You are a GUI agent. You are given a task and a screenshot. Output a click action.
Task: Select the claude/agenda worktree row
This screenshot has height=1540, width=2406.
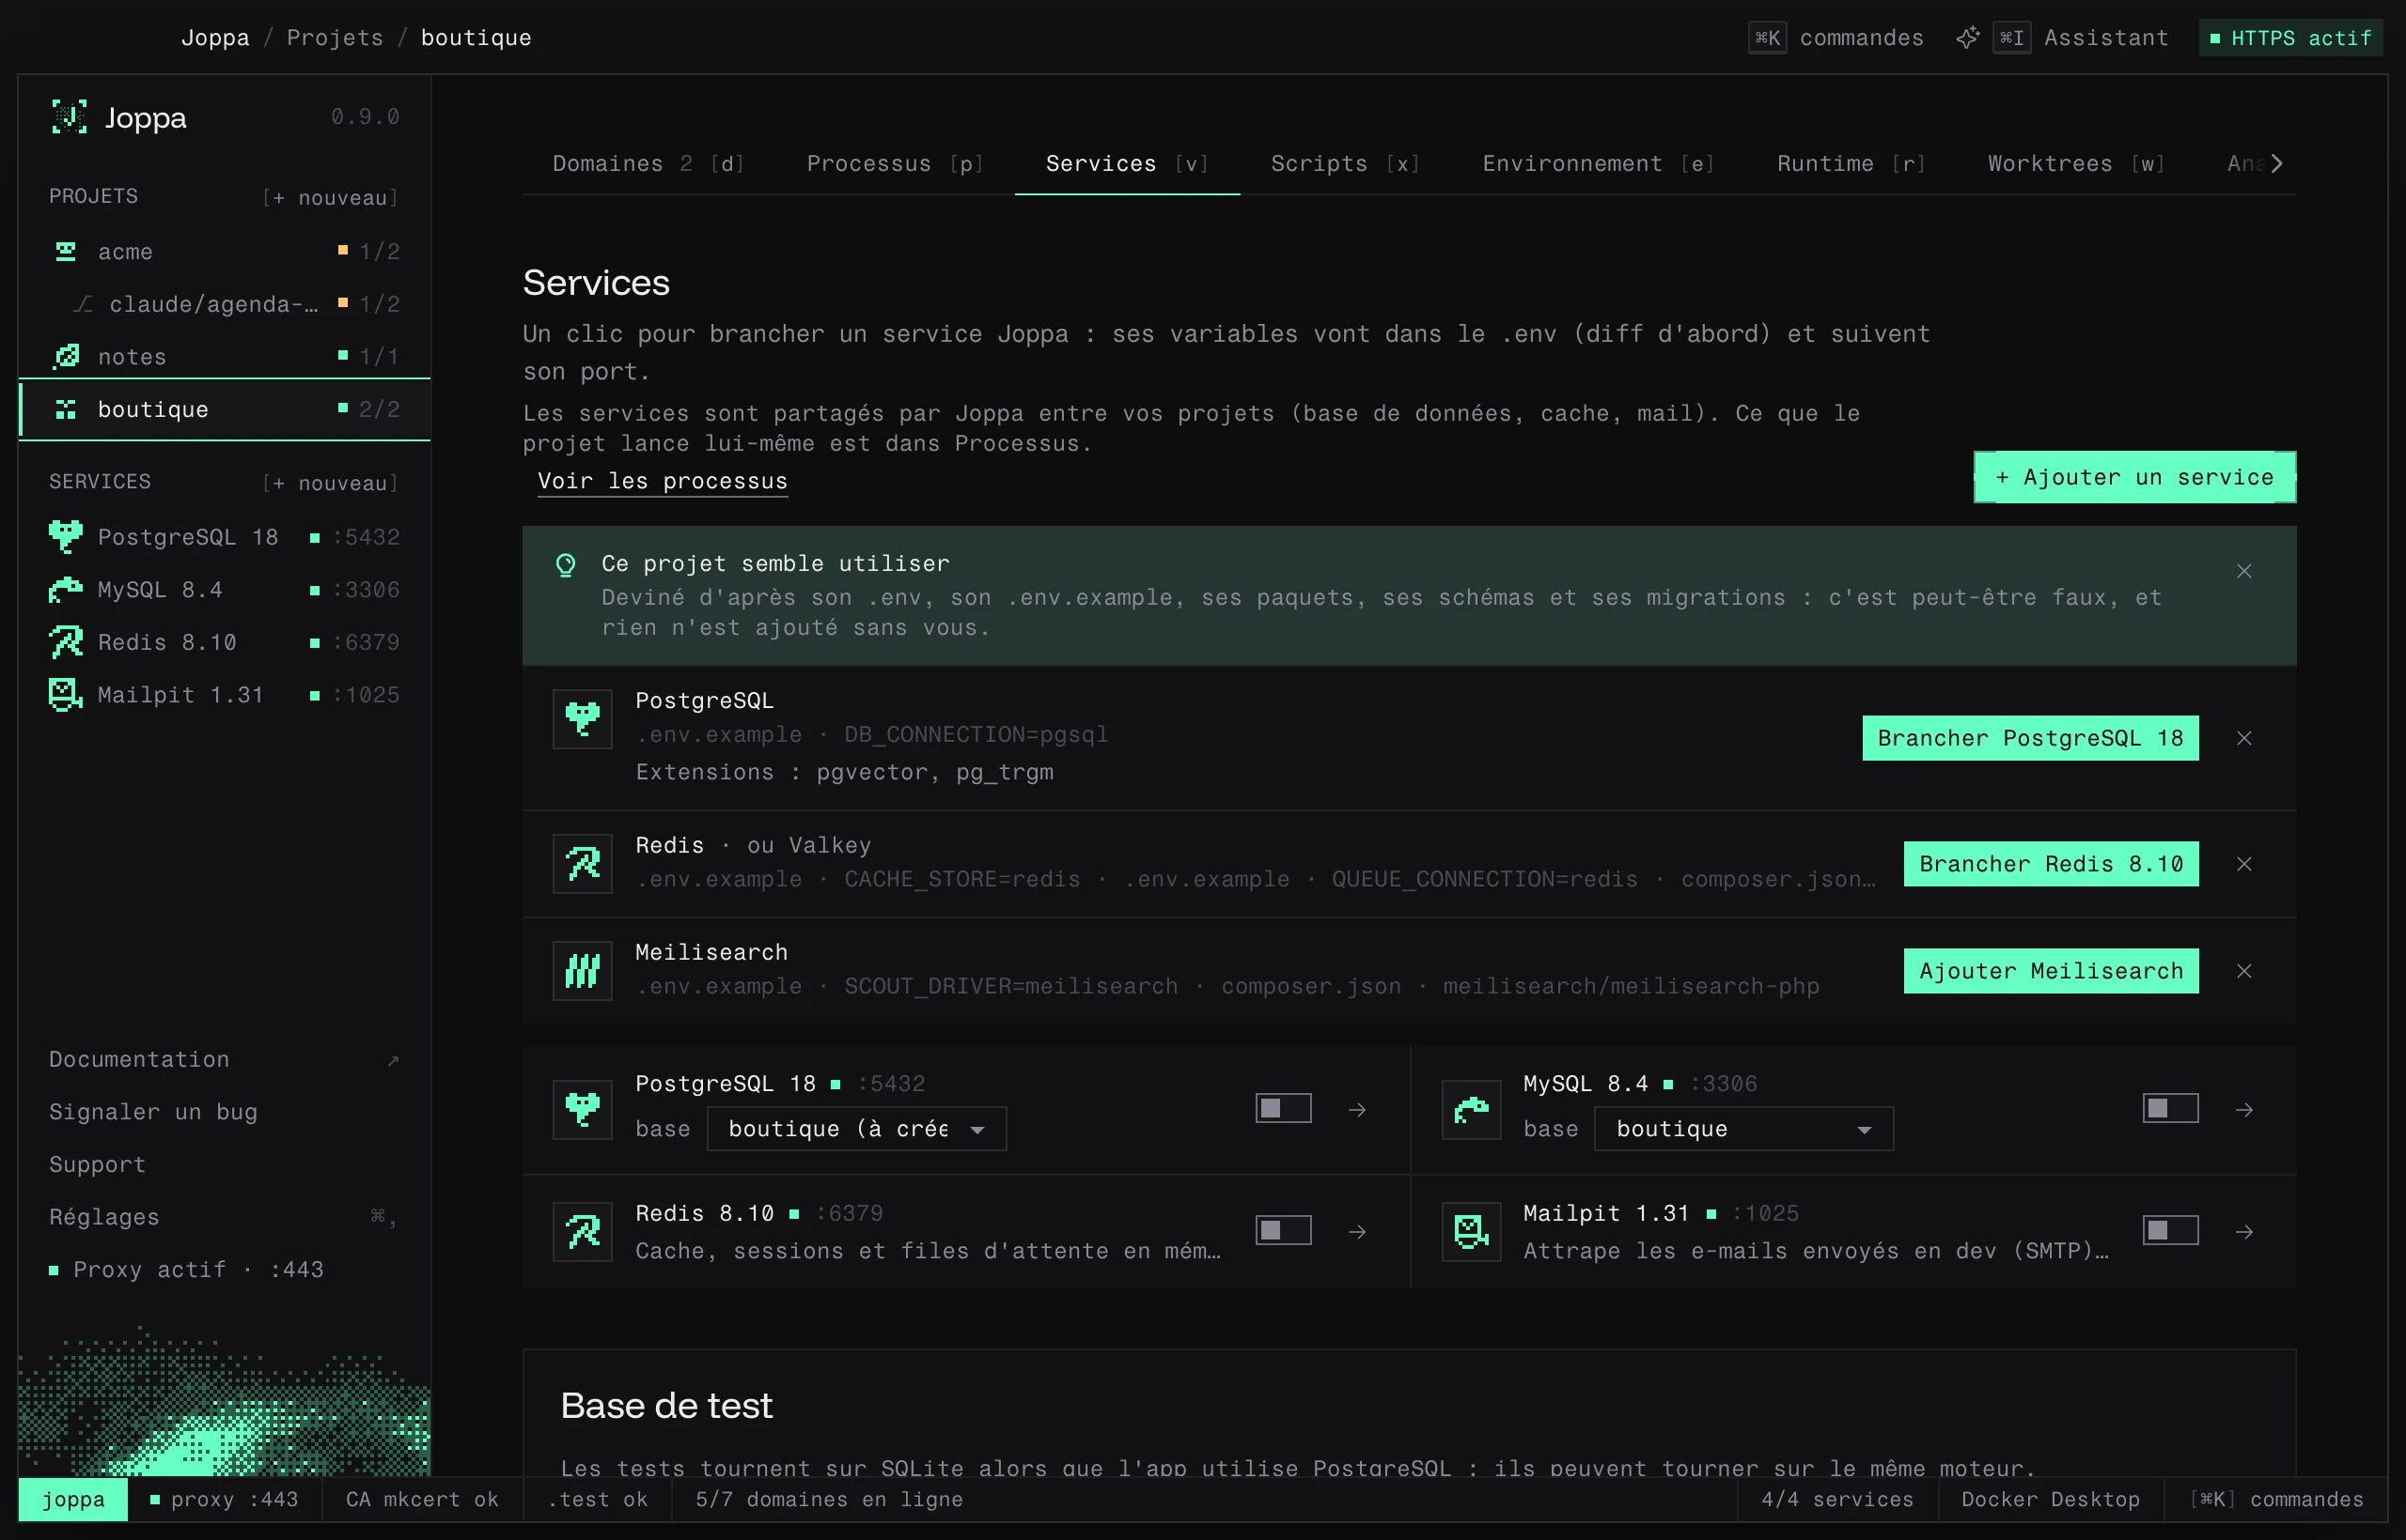tap(225, 303)
